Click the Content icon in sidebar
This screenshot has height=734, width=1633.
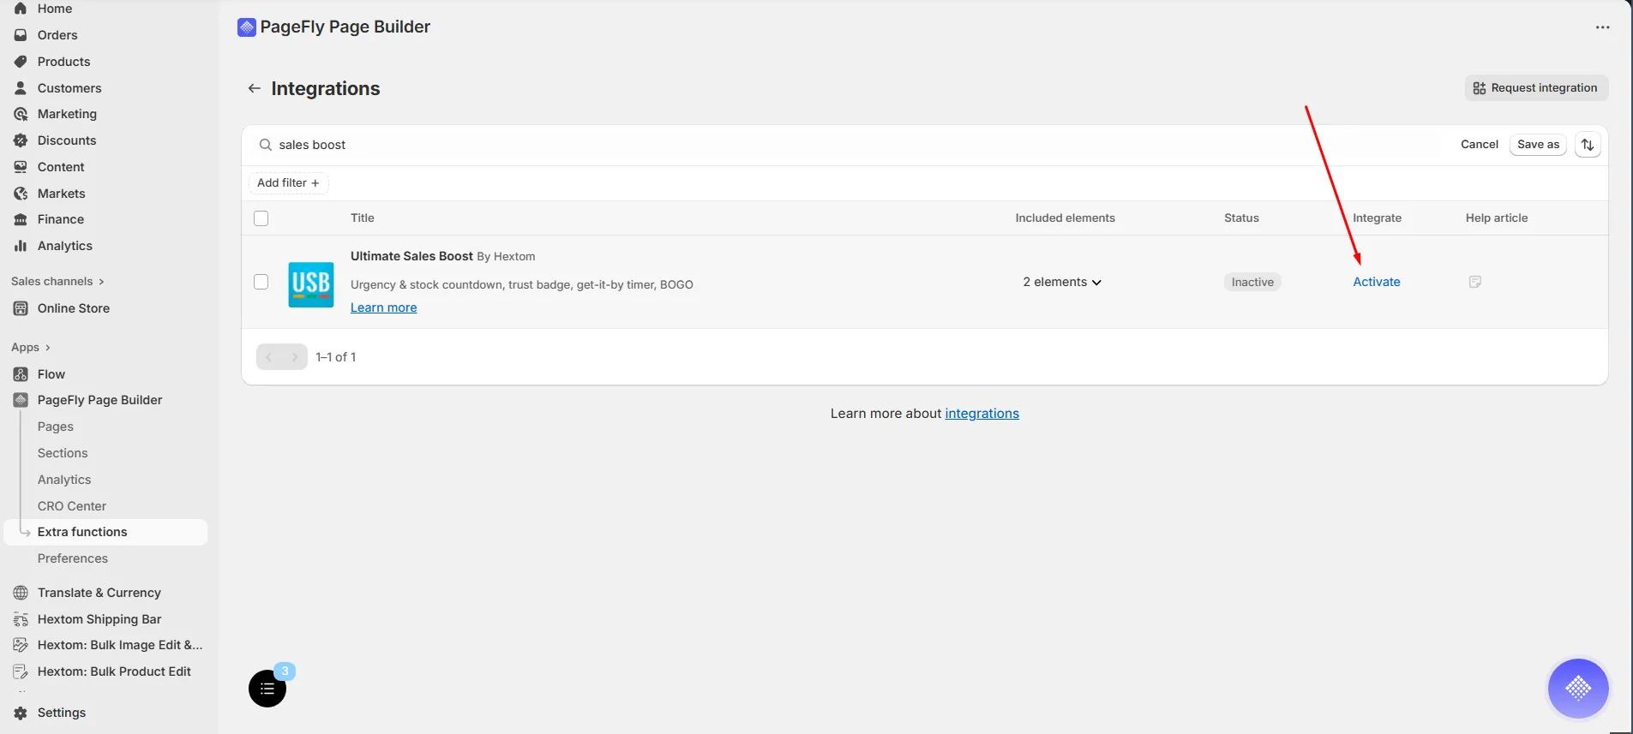click(21, 167)
